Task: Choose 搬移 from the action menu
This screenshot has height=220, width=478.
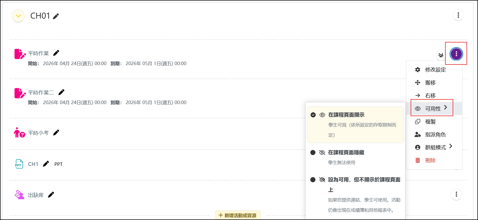Action: pyautogui.click(x=434, y=83)
